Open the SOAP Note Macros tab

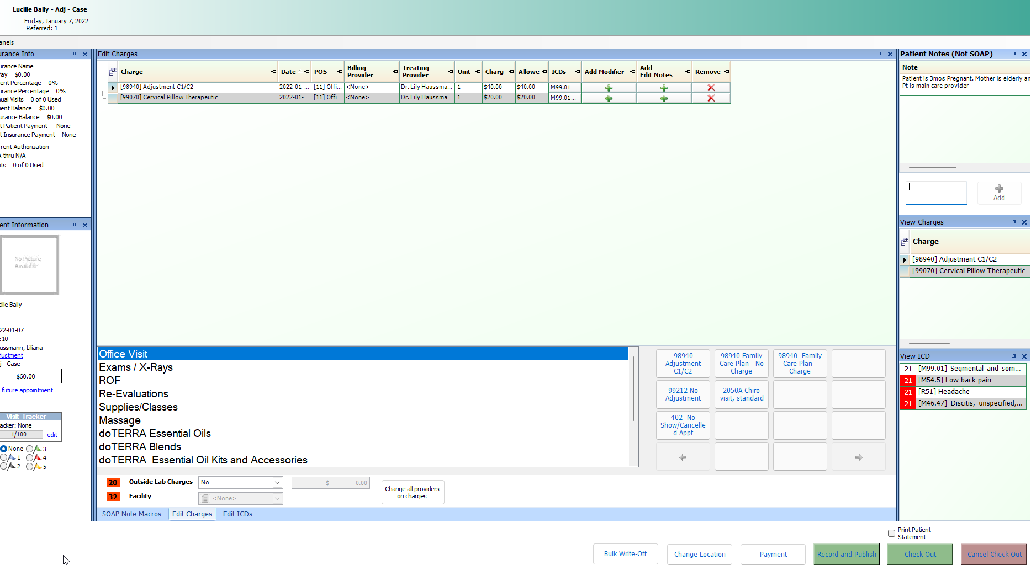tap(132, 514)
